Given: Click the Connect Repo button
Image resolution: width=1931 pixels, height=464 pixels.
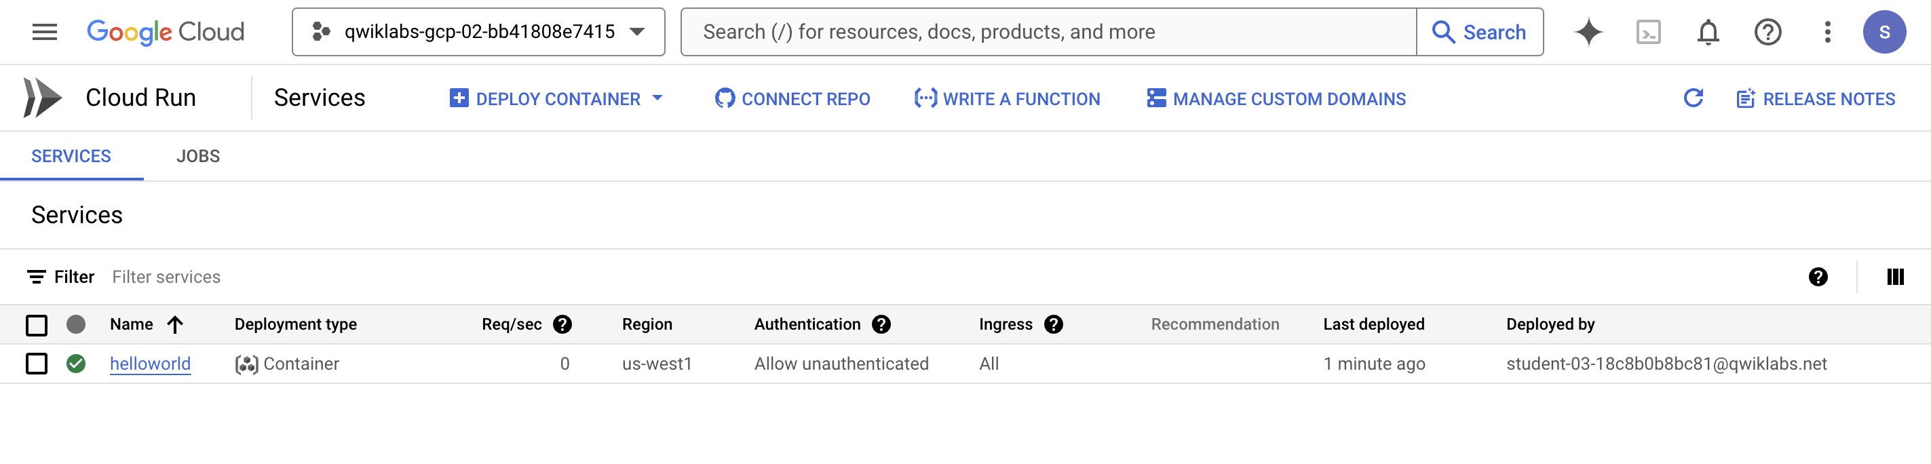Looking at the screenshot, I should tap(792, 98).
